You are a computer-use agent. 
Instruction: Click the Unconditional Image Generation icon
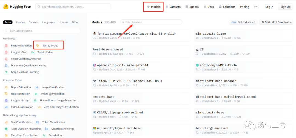(x=35, y=100)
